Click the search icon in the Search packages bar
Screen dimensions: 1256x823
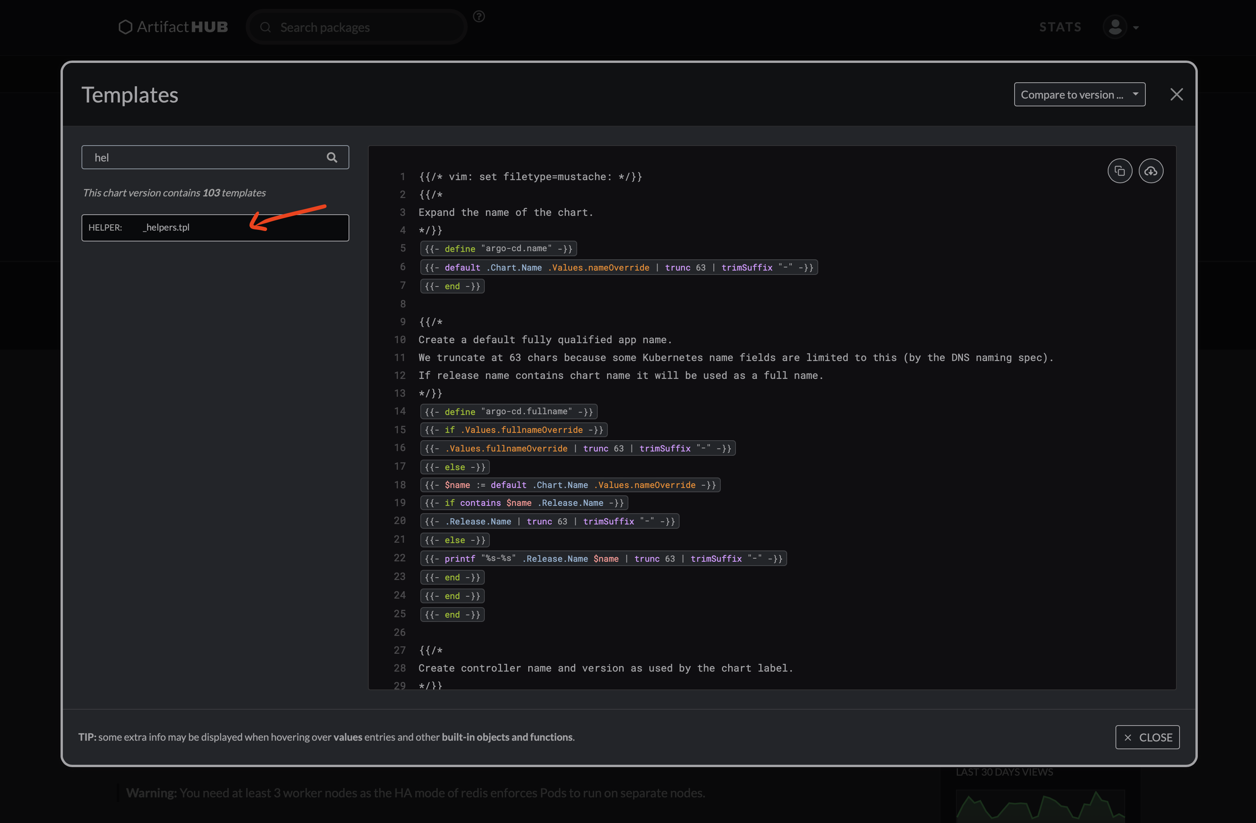click(267, 27)
